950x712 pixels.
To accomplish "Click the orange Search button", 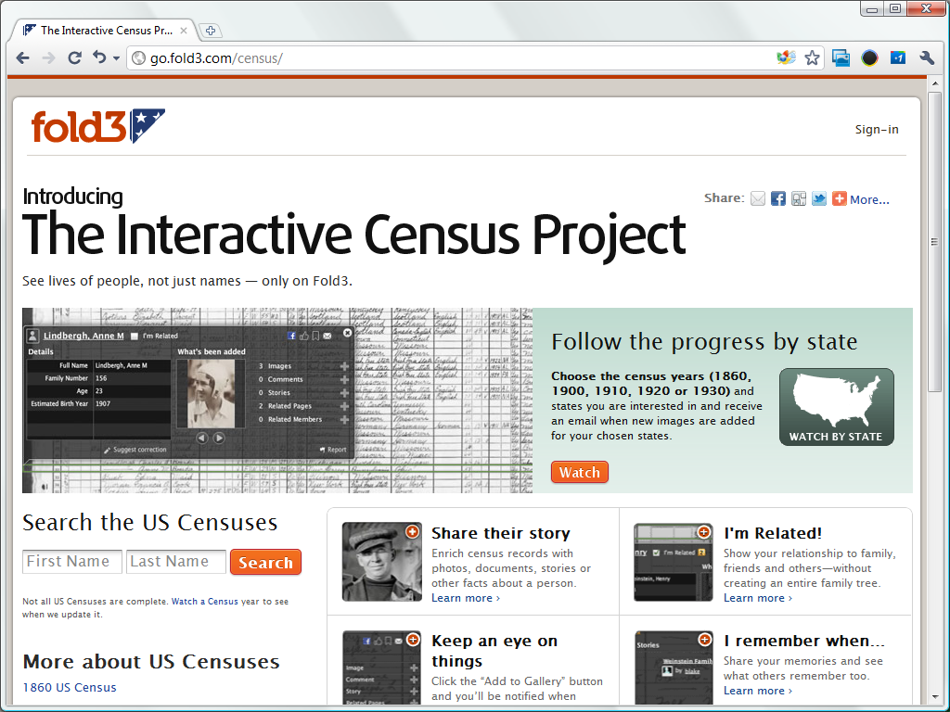I will click(265, 563).
